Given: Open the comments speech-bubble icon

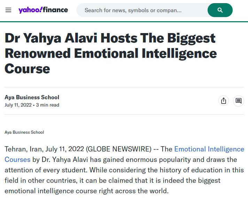Looking at the screenshot, I should pyautogui.click(x=239, y=101).
